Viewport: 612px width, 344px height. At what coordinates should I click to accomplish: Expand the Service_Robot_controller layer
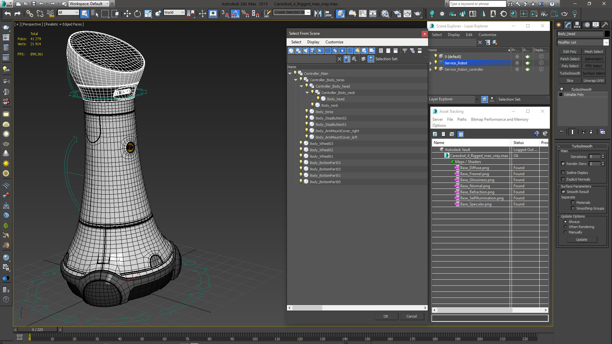pos(431,69)
